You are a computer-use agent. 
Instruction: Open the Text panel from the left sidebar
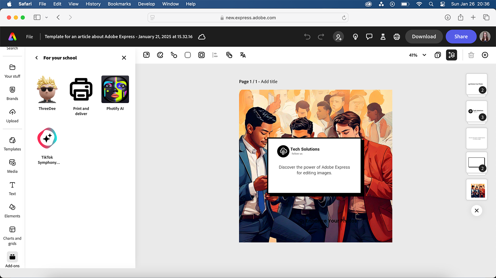[12, 188]
